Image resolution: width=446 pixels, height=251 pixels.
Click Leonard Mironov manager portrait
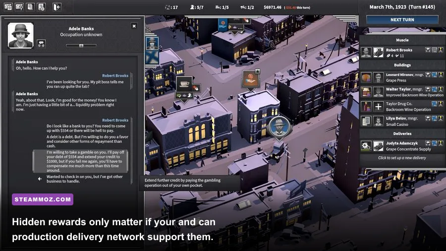tap(378, 77)
